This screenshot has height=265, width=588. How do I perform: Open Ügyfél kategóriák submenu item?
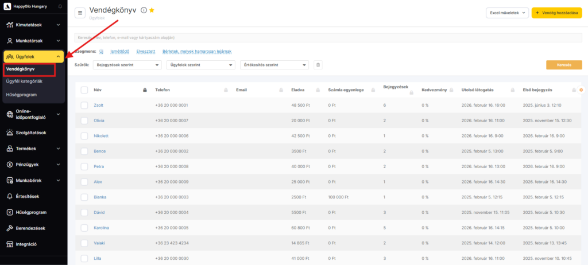pos(24,81)
